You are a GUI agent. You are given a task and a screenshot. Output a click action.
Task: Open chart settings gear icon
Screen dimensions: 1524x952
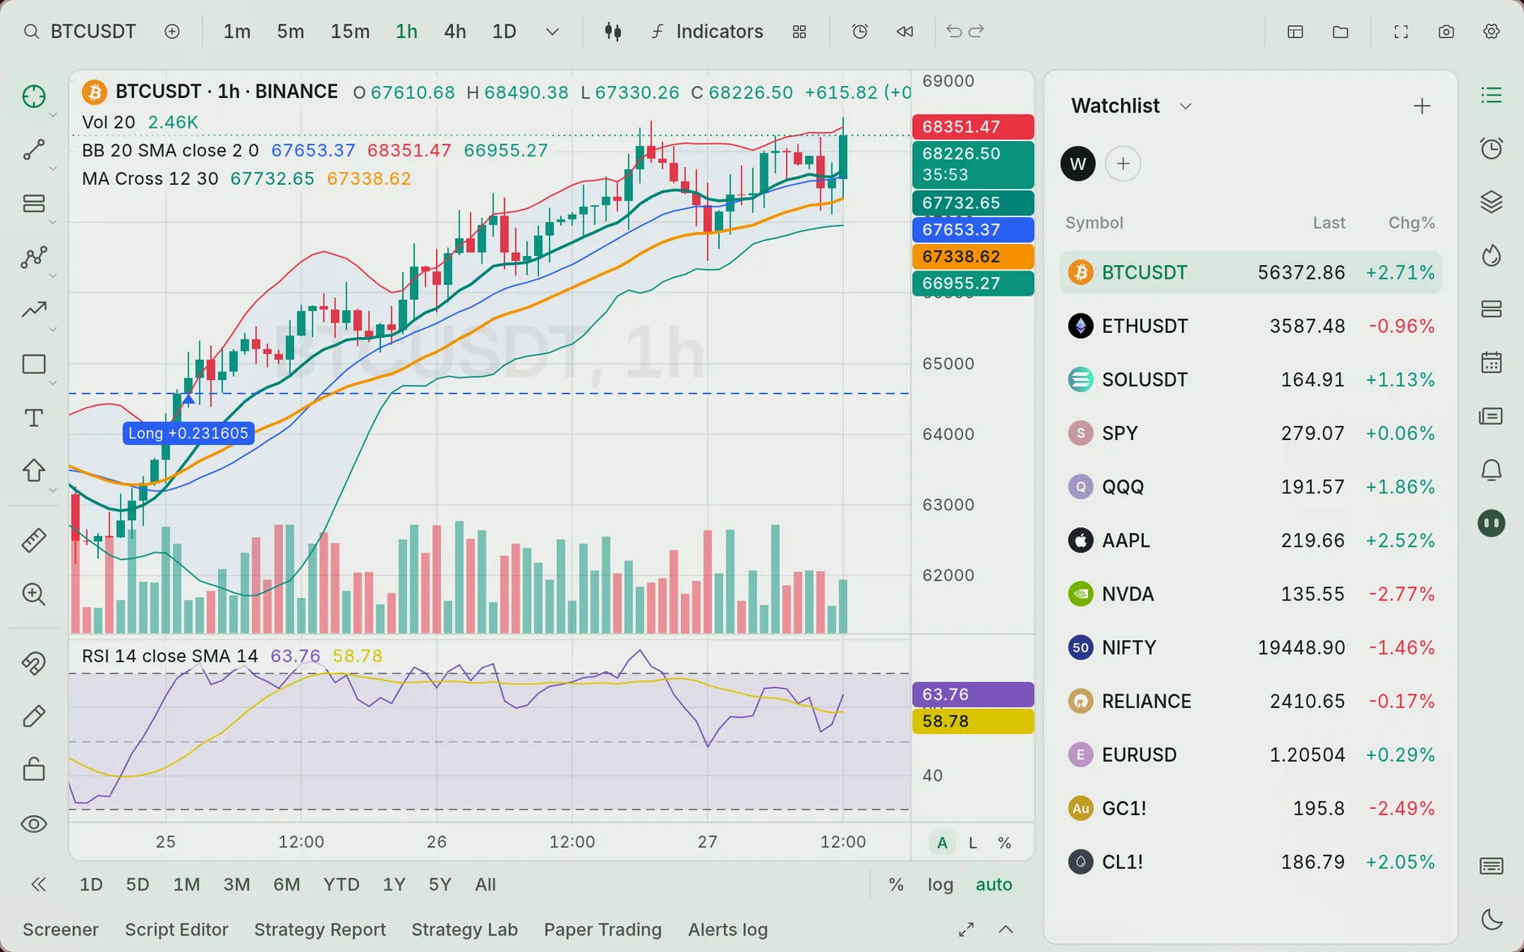tap(1492, 32)
